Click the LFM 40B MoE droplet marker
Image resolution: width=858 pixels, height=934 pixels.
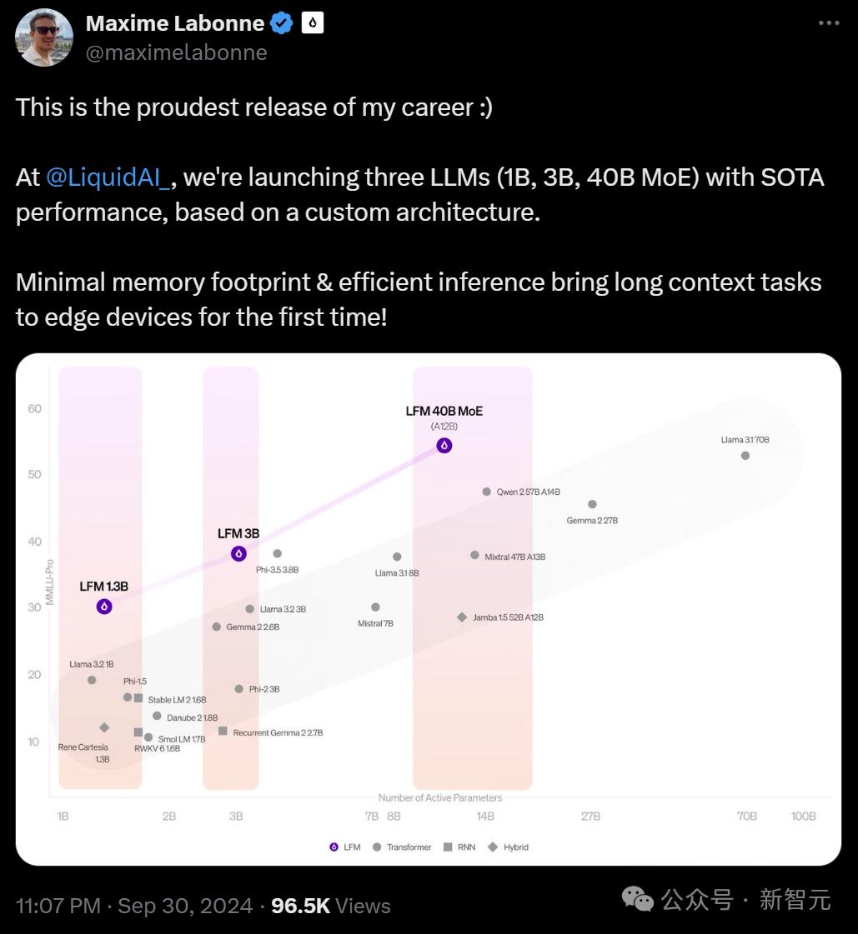pyautogui.click(x=444, y=446)
